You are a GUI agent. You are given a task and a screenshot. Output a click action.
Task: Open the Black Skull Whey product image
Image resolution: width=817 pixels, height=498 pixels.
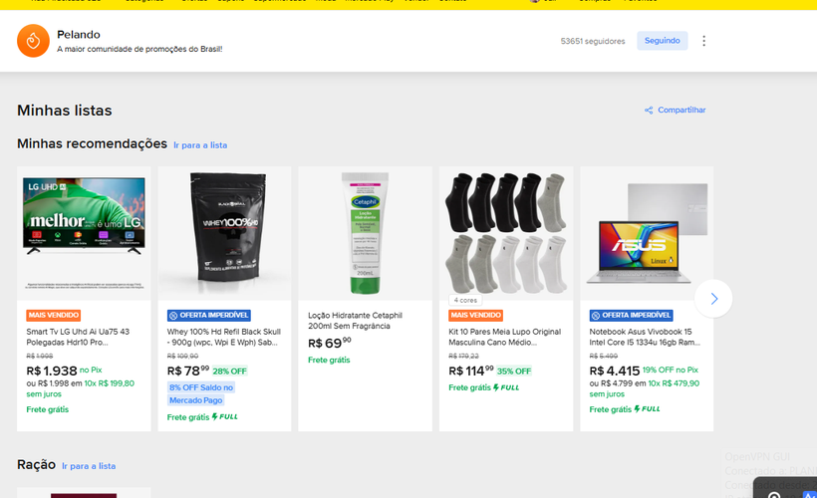pyautogui.click(x=224, y=233)
